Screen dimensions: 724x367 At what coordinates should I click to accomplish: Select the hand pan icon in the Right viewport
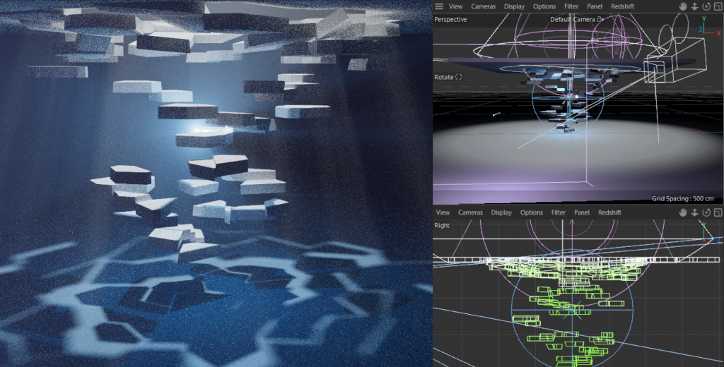coord(683,212)
